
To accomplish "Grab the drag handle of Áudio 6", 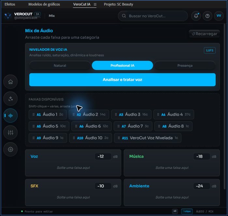I will (76, 126).
